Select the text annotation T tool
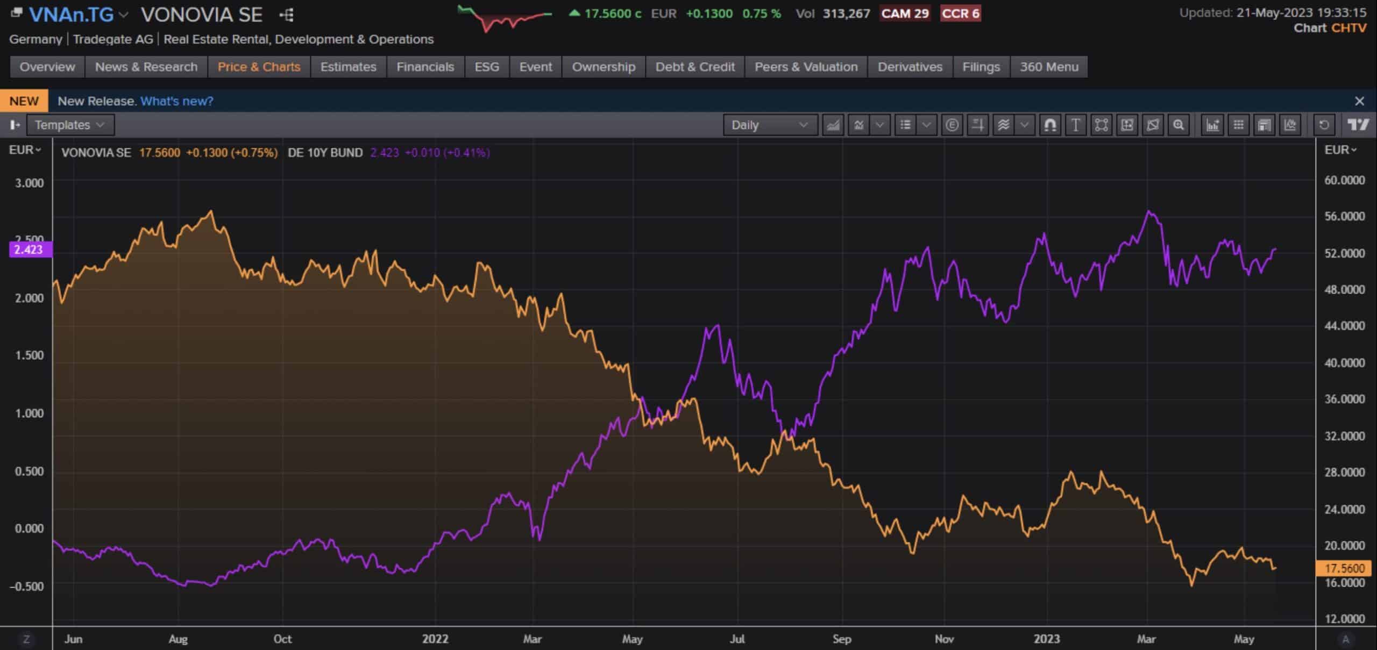 coord(1076,125)
